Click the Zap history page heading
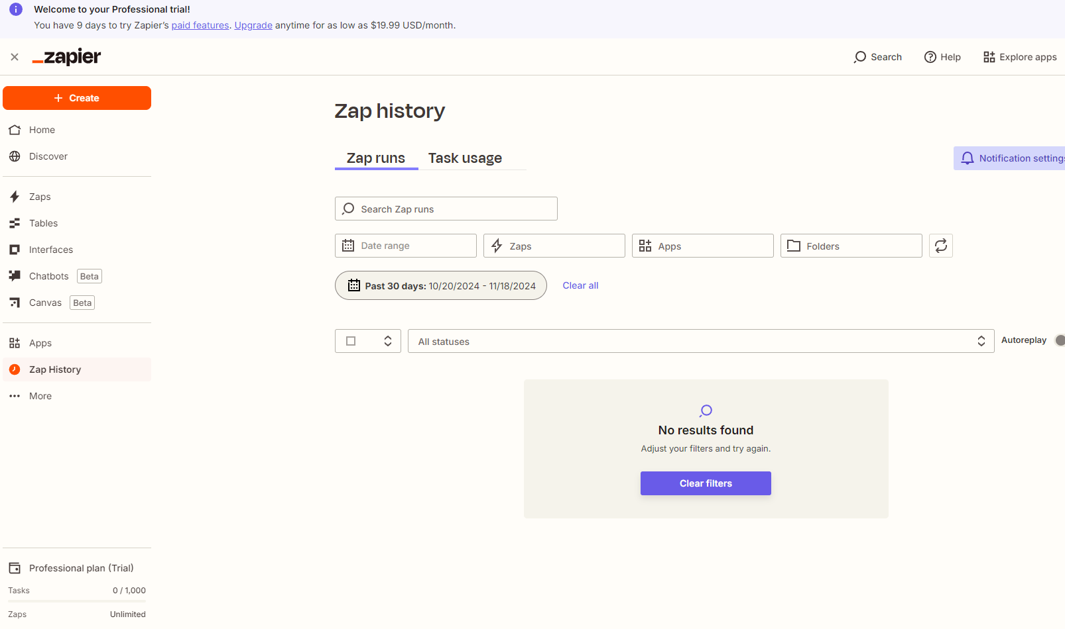This screenshot has width=1065, height=629. click(x=390, y=111)
